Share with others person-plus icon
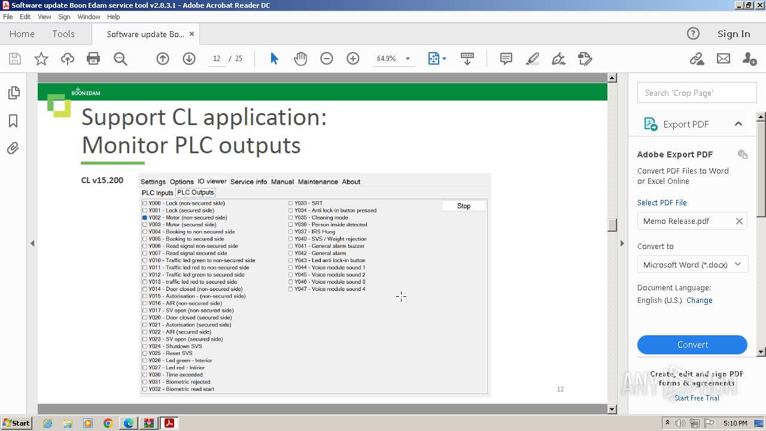Image resolution: width=766 pixels, height=431 pixels. pos(749,59)
